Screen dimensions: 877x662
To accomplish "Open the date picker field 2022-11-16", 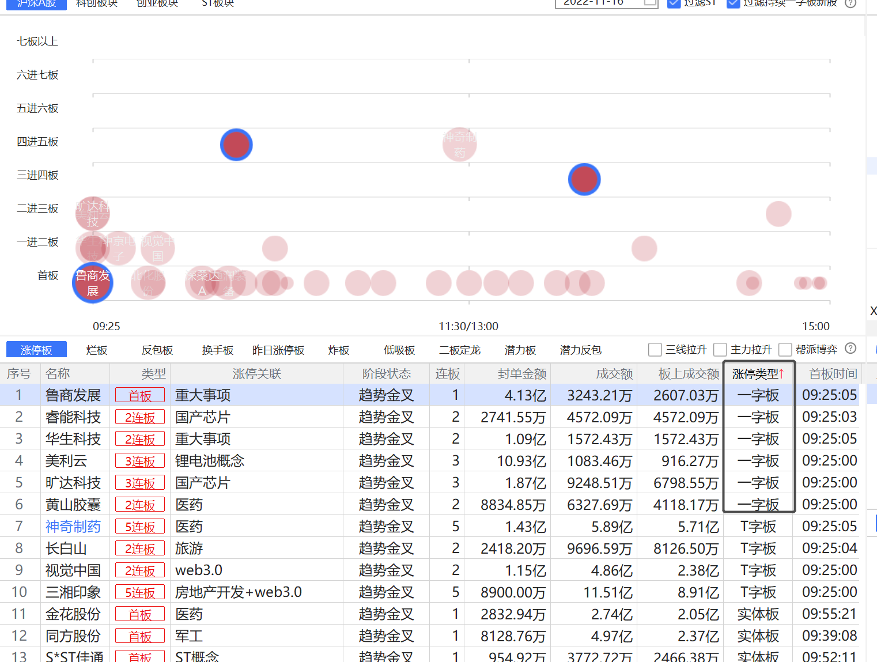I will (x=606, y=3).
